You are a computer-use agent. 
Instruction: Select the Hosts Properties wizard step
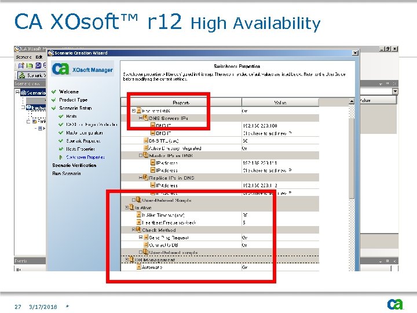tap(81, 149)
